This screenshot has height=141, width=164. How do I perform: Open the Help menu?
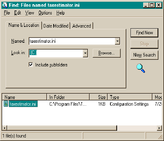pos(60,13)
